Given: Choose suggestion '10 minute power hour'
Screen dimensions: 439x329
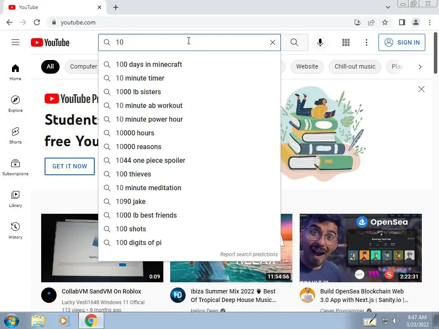Looking at the screenshot, I should 189,119.
